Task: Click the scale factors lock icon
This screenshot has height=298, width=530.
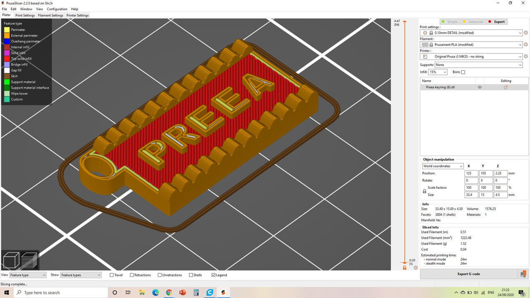Action: pyautogui.click(x=424, y=191)
